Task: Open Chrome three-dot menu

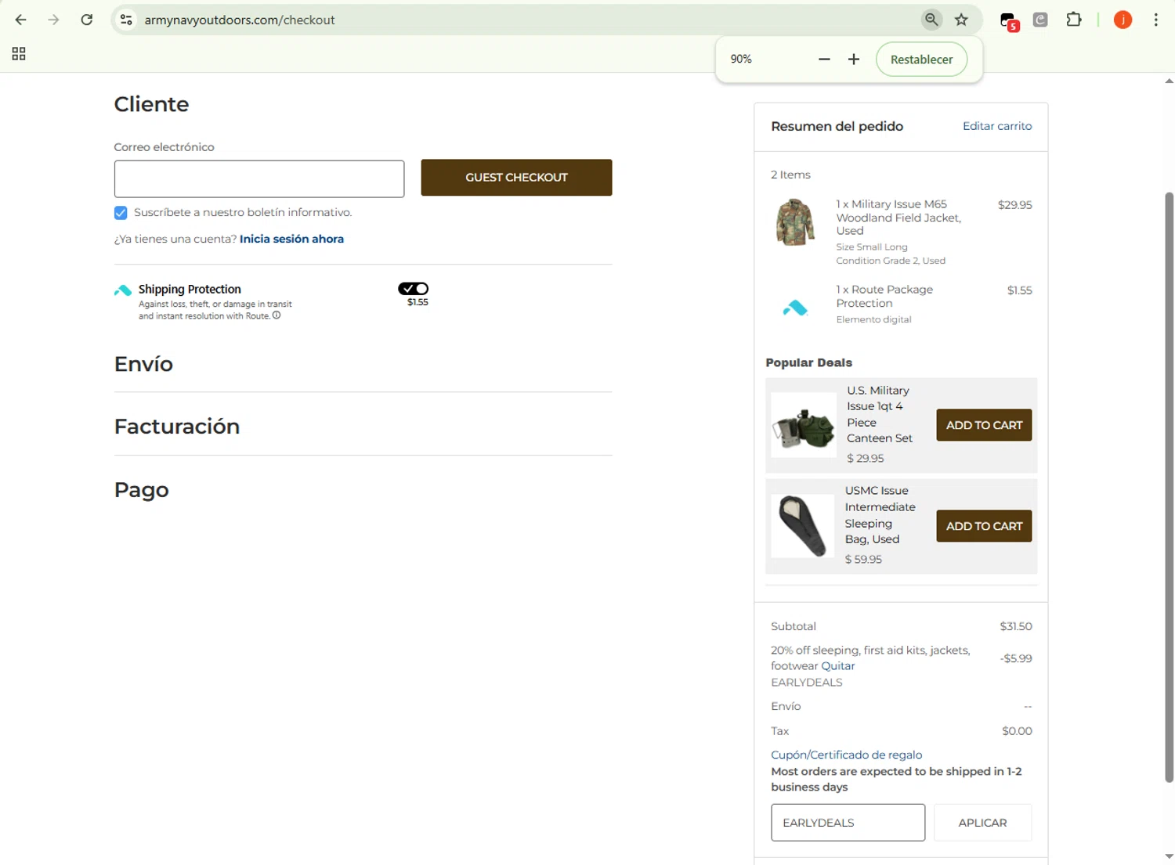Action: tap(1156, 20)
